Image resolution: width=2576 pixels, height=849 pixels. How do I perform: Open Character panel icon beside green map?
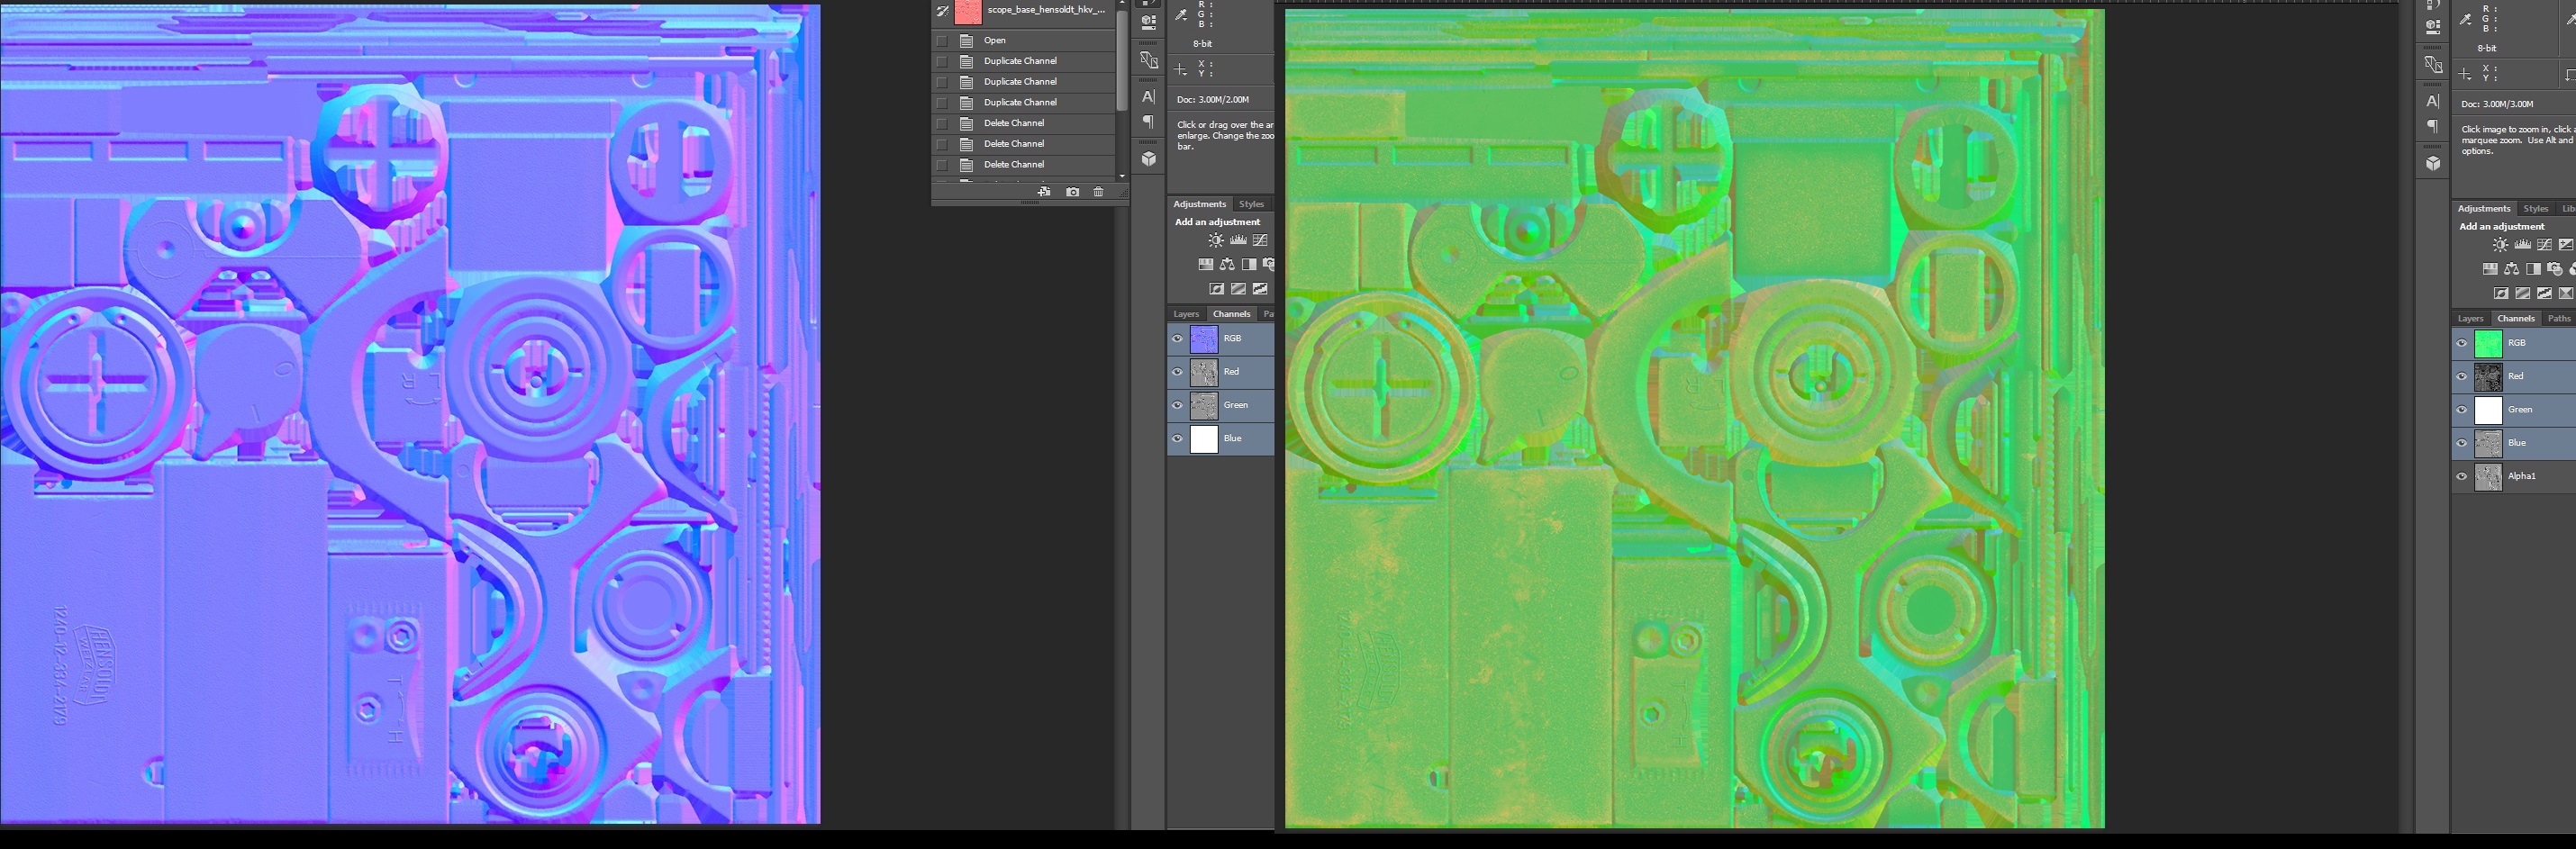pos(2433,101)
